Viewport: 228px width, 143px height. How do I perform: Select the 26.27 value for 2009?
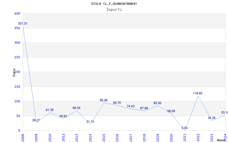(36, 120)
